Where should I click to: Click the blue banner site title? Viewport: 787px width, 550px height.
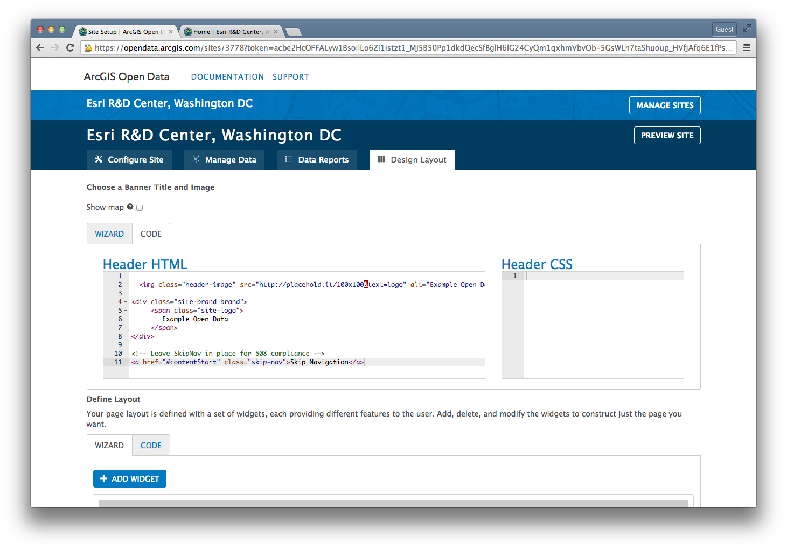pyautogui.click(x=170, y=103)
